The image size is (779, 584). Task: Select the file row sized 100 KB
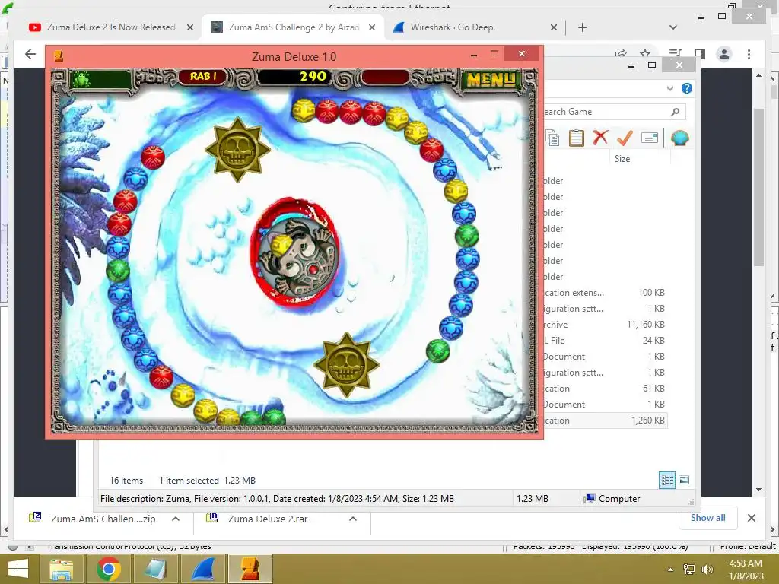pyautogui.click(x=604, y=293)
